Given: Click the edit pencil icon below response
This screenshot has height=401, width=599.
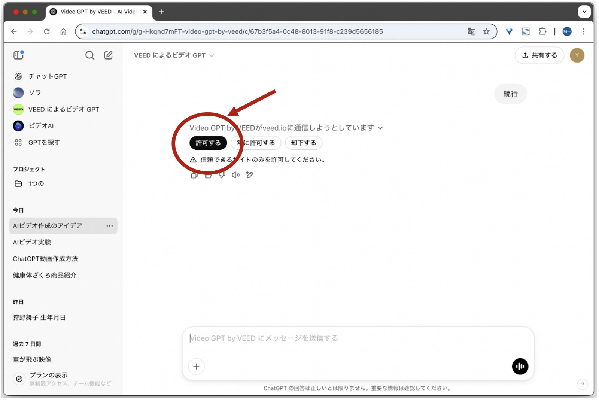Looking at the screenshot, I should tap(250, 175).
